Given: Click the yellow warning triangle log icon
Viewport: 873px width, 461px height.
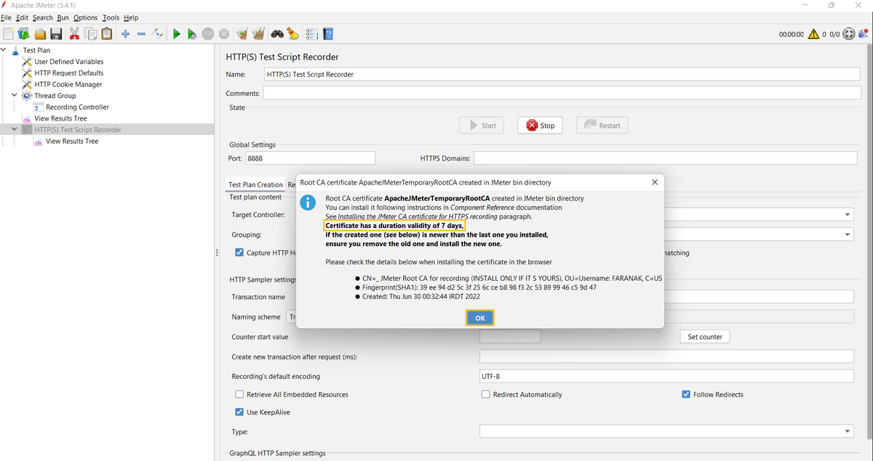Looking at the screenshot, I should point(813,34).
